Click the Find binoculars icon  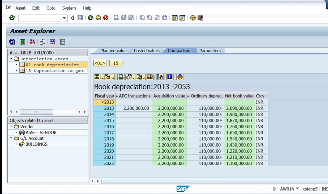(x=124, y=18)
